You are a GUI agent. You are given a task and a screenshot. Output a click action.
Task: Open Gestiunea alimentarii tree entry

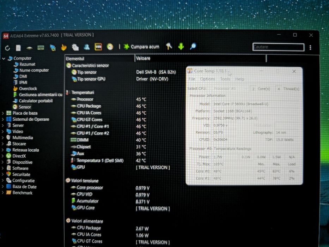[x=41, y=95]
